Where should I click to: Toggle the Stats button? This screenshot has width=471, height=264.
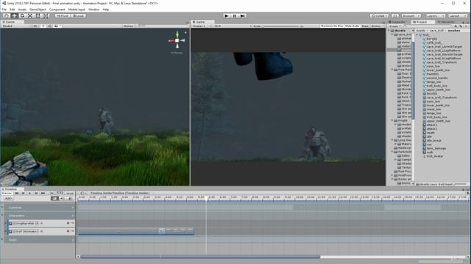(365, 26)
